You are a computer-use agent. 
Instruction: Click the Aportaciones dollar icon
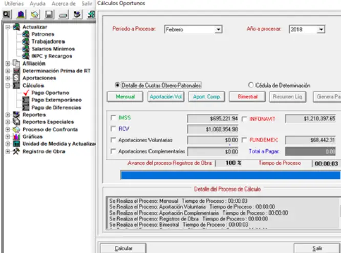pos(16,78)
